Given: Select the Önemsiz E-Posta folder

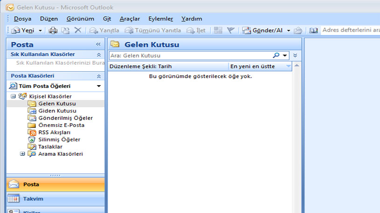Looking at the screenshot, I should (62, 125).
